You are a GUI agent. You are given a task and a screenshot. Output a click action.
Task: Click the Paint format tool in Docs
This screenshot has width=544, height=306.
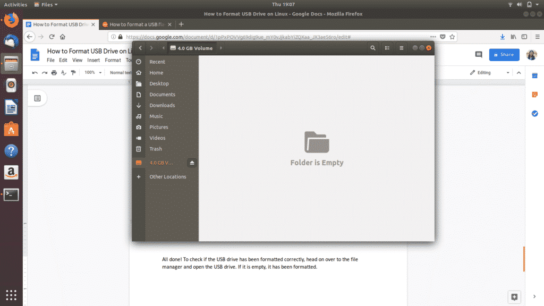[x=73, y=72]
